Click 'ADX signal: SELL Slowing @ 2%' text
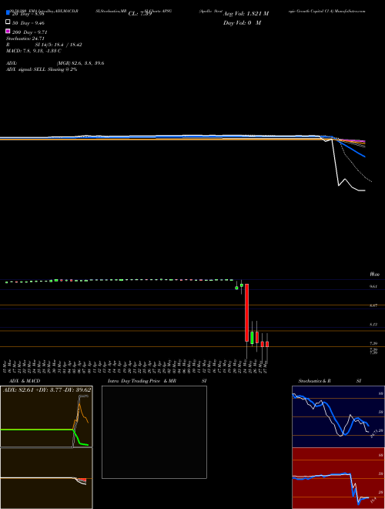Screen dimensions: 385x509 42,69
